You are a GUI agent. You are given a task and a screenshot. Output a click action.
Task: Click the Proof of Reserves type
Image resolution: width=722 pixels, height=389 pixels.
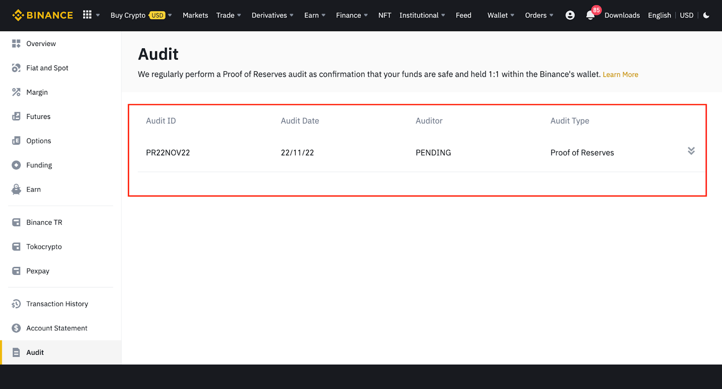click(x=582, y=153)
